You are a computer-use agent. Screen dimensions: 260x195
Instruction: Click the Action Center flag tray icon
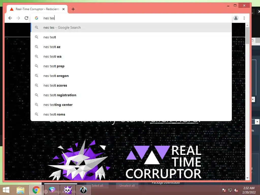pos(224,190)
